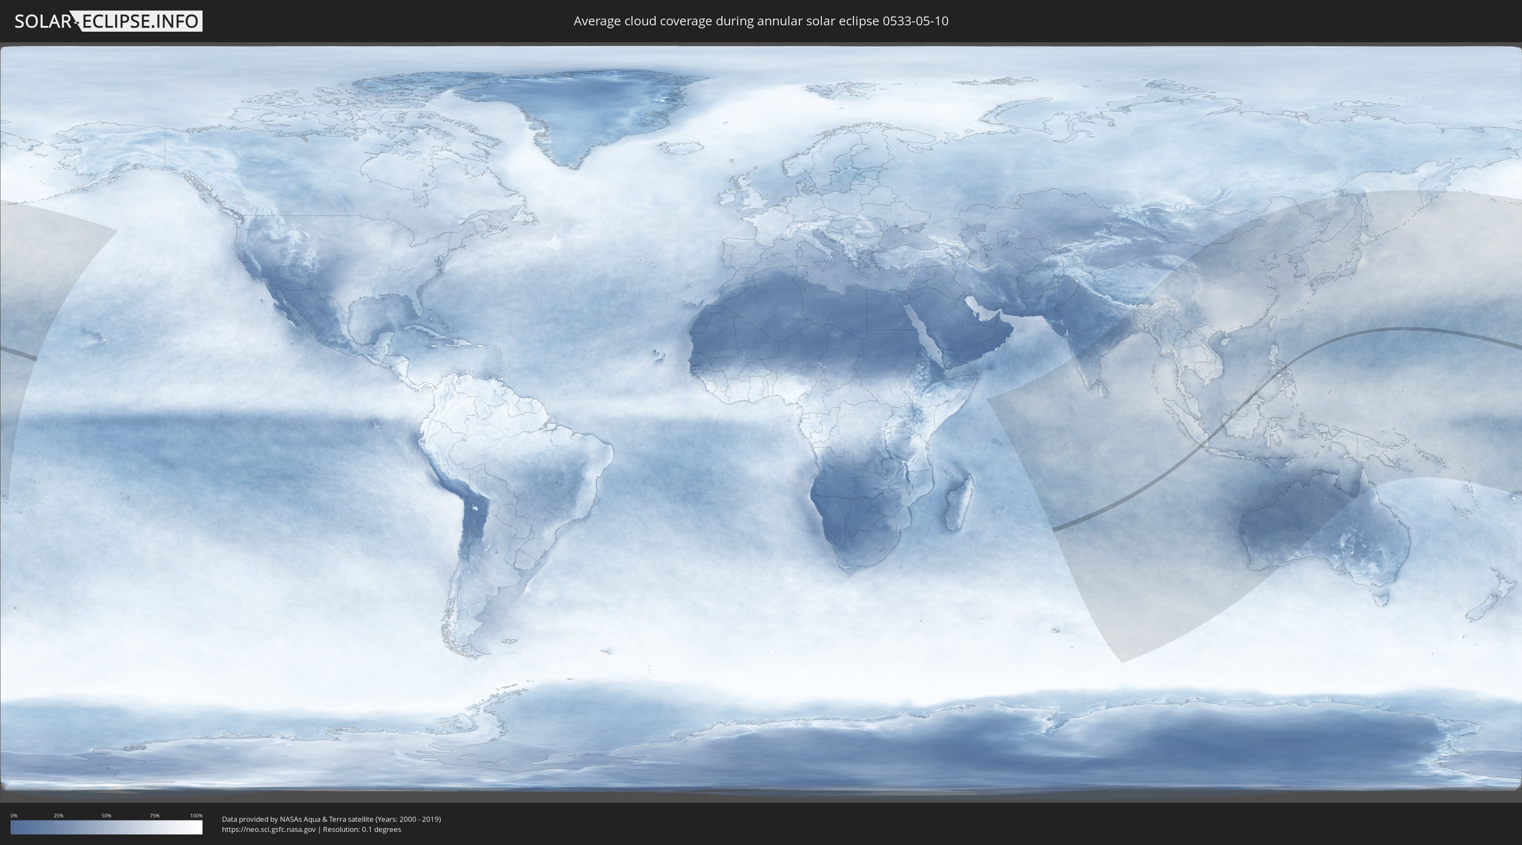Click the 0% label on the legend

tap(14, 815)
